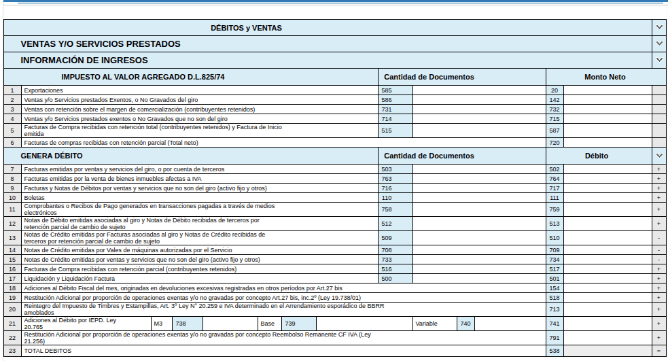Click the Débito field for code 764

tap(608, 179)
